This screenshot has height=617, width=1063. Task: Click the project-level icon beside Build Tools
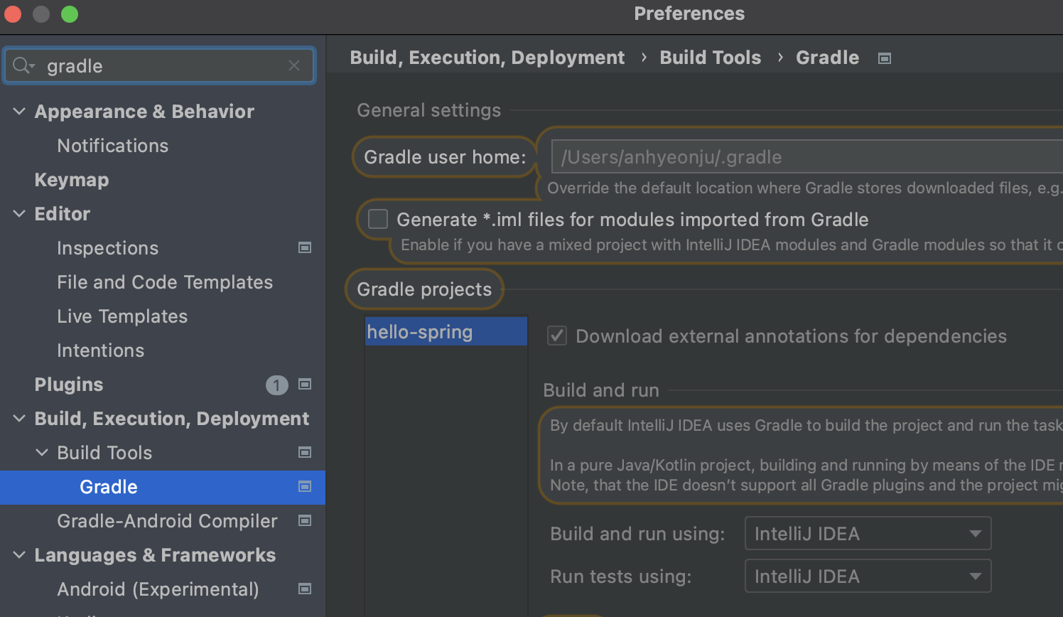305,453
